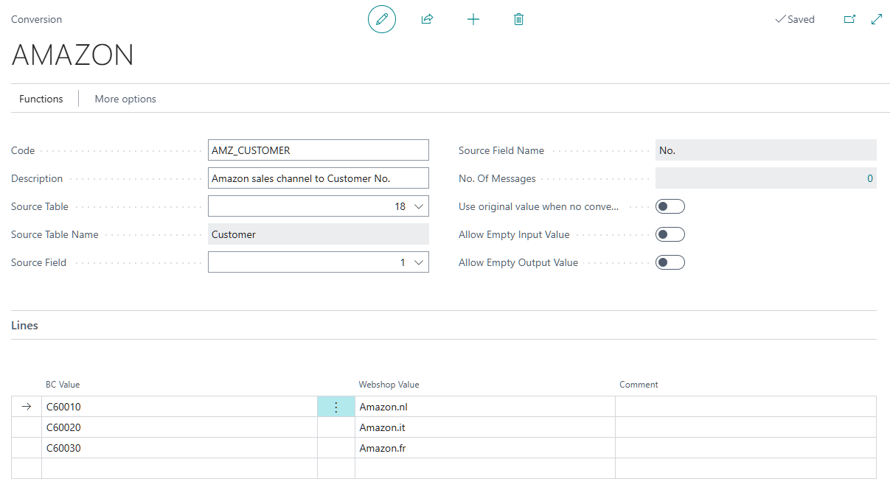
Task: Click Comment cell in Amazon.fr row
Action: click(745, 448)
